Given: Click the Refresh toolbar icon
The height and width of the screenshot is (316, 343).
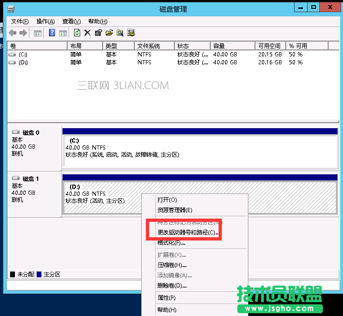Looking at the screenshot, I should tap(77, 33).
